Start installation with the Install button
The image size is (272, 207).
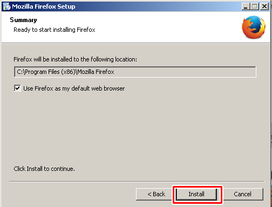[196, 194]
